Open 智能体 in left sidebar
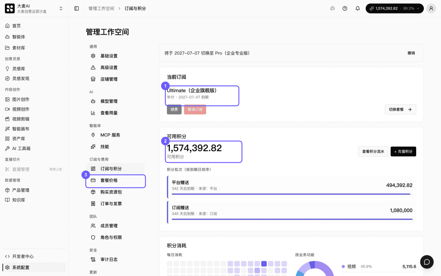Viewport: 441px width, 276px height. (34, 37)
